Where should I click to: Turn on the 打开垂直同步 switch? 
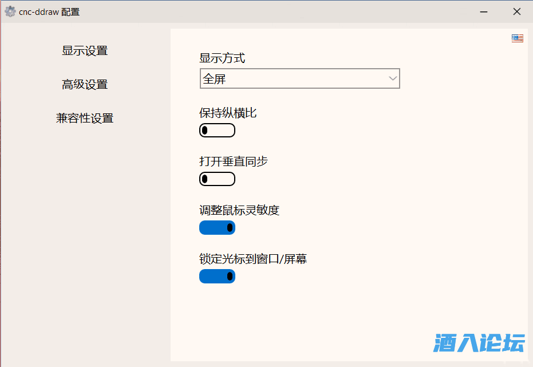click(x=217, y=179)
